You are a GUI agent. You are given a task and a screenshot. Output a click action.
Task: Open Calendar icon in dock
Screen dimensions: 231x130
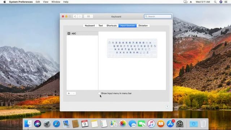click(85, 123)
